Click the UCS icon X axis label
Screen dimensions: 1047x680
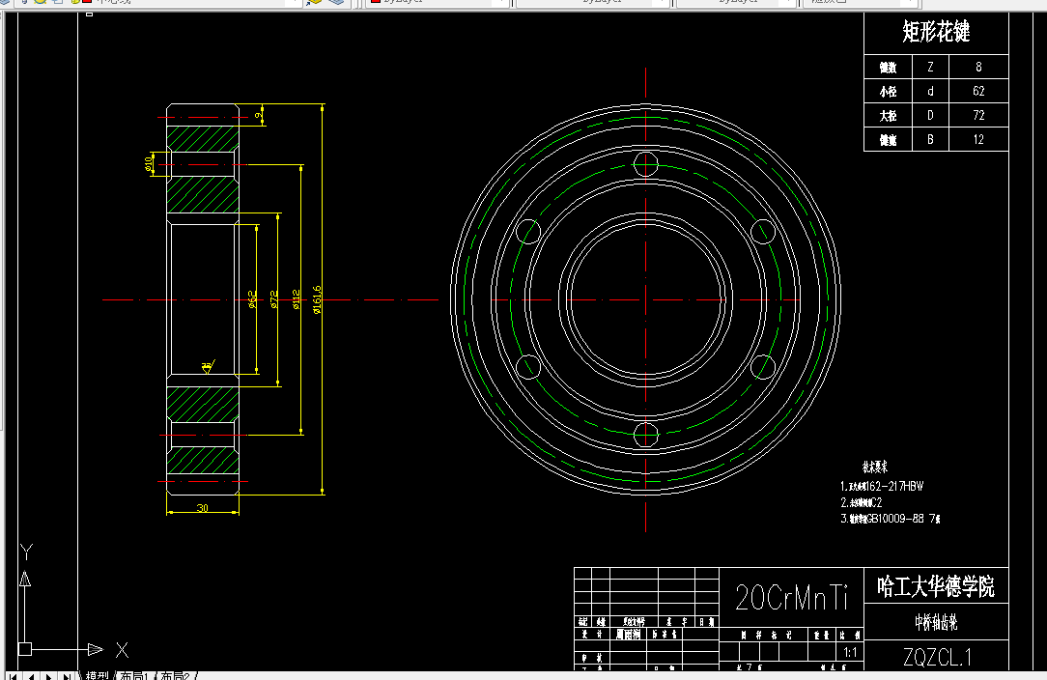[123, 650]
